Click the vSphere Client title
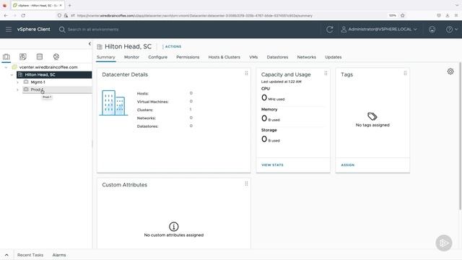Screen dimensions: 462x260 (x=34, y=29)
